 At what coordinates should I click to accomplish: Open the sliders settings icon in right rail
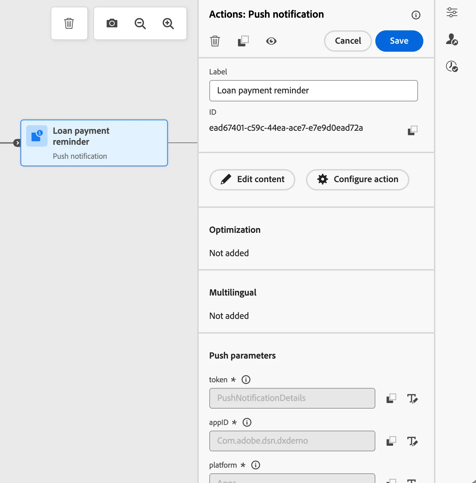452,12
